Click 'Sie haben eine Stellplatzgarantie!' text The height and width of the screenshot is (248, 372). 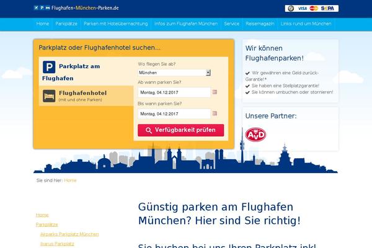(285, 86)
